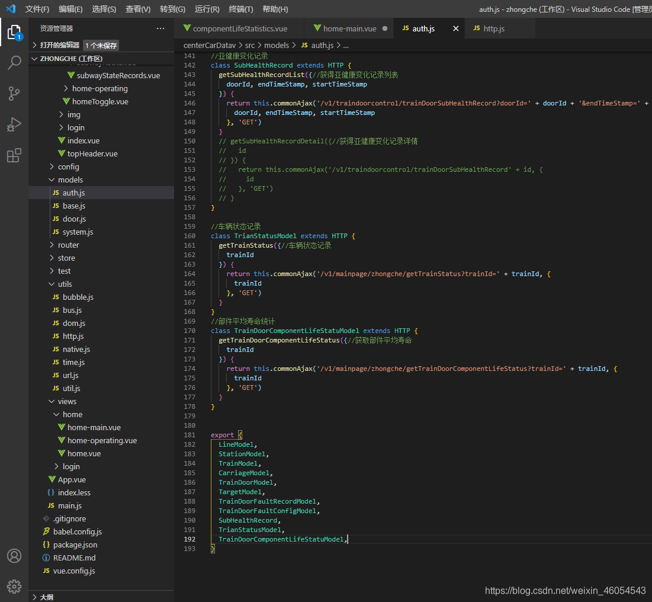Open the Run and Debug view icon
Image resolution: width=652 pixels, height=602 pixels.
click(14, 124)
